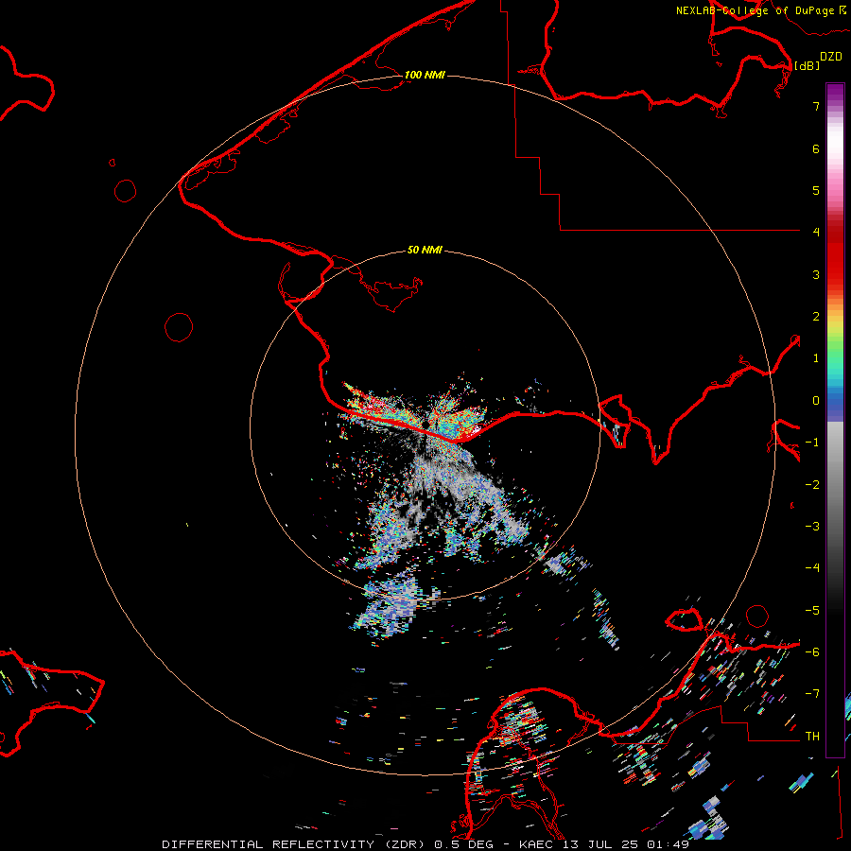This screenshot has height=851, width=851.
Task: Click the -7 value on the dB scale
Action: click(812, 694)
